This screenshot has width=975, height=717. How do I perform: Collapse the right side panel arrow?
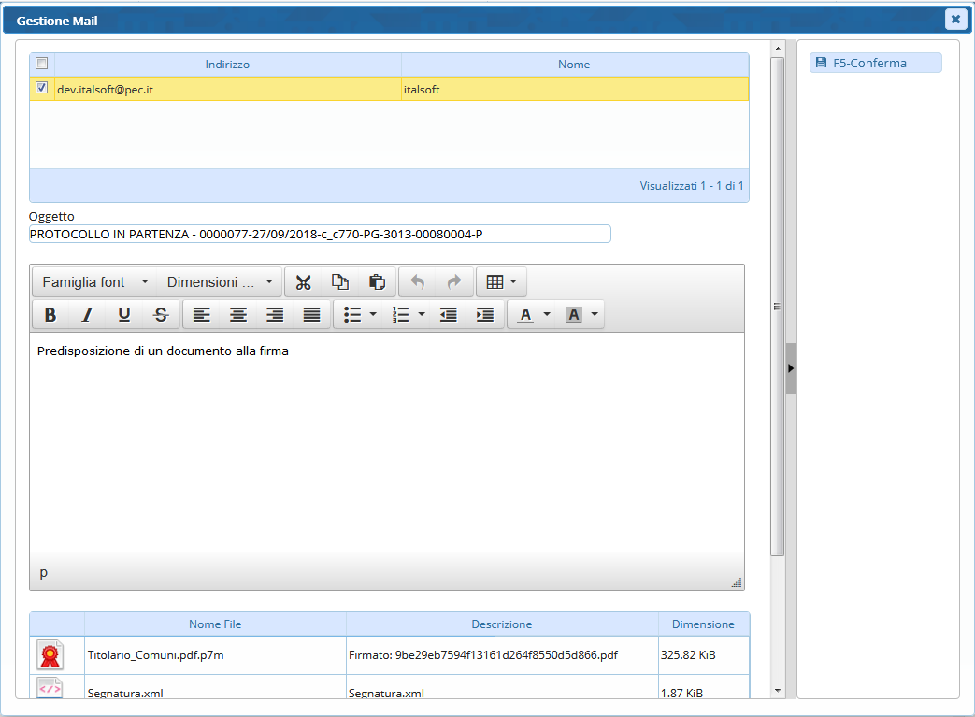click(x=791, y=368)
